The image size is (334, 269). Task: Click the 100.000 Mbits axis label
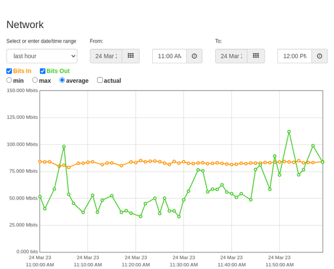click(22, 144)
